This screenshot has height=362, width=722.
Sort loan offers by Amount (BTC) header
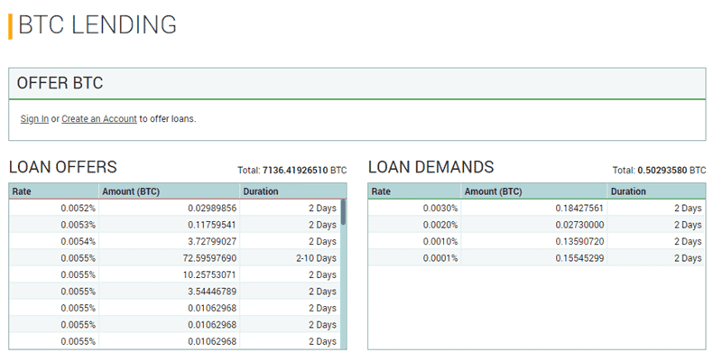pyautogui.click(x=132, y=191)
